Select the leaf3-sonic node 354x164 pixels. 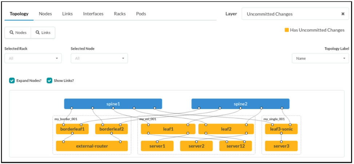coord(281,129)
